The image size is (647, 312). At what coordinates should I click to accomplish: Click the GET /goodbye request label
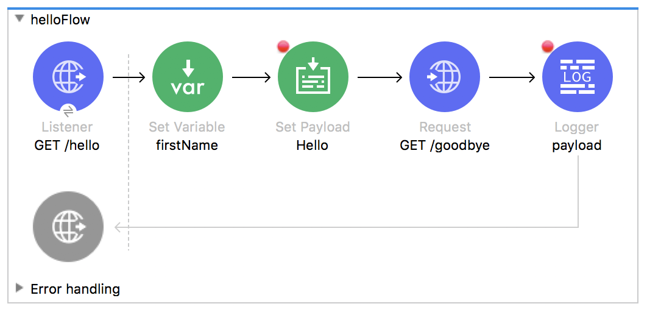pyautogui.click(x=445, y=146)
